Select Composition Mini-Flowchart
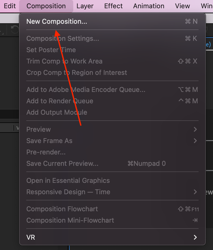This screenshot has height=250, width=213. tap(70, 220)
